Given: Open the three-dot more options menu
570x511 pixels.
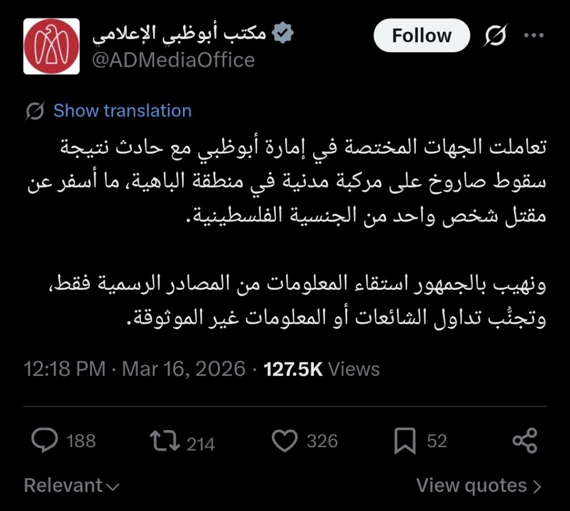Looking at the screenshot, I should (x=534, y=36).
